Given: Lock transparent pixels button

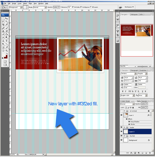Looking at the screenshot, I should [126, 108].
